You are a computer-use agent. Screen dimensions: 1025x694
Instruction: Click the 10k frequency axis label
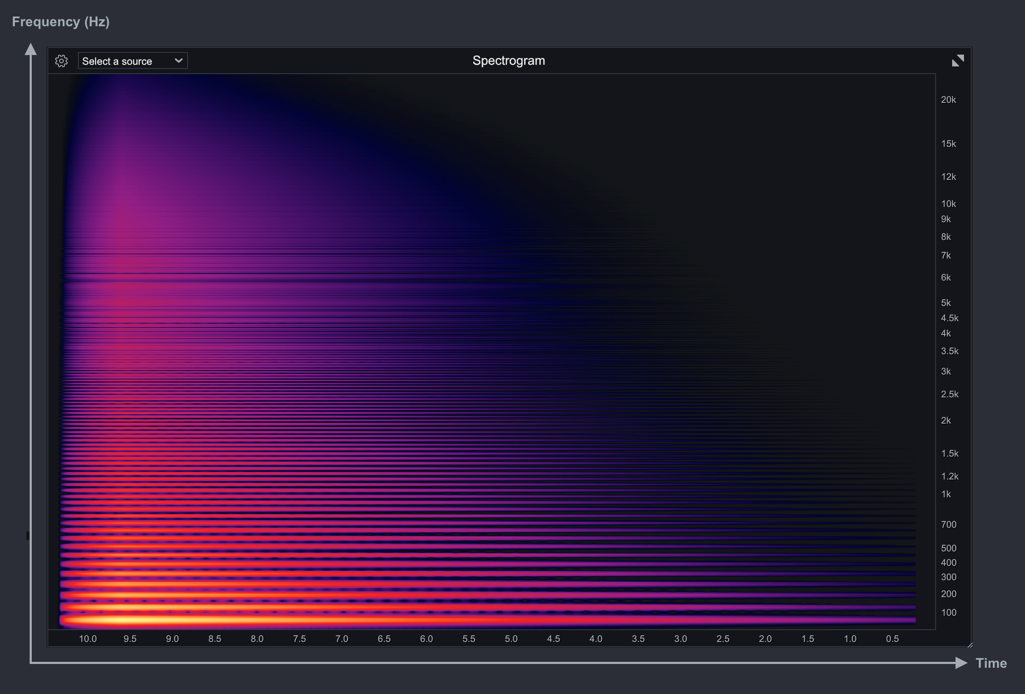coord(948,204)
